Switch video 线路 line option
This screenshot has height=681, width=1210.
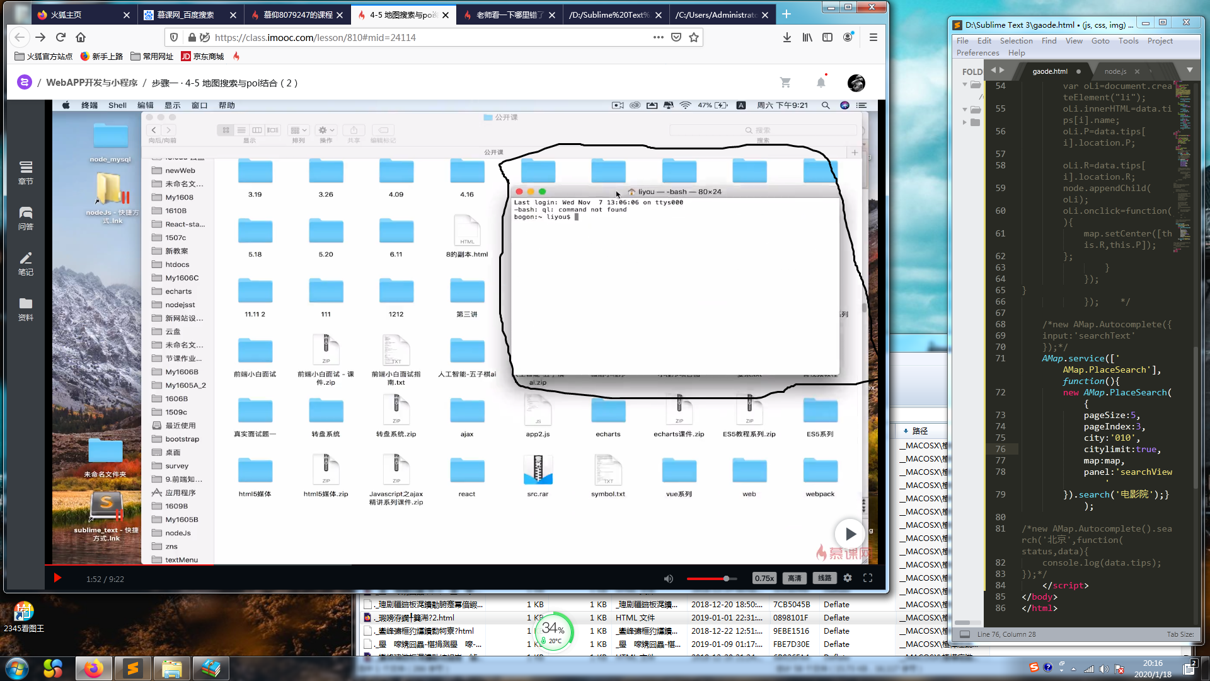(825, 578)
